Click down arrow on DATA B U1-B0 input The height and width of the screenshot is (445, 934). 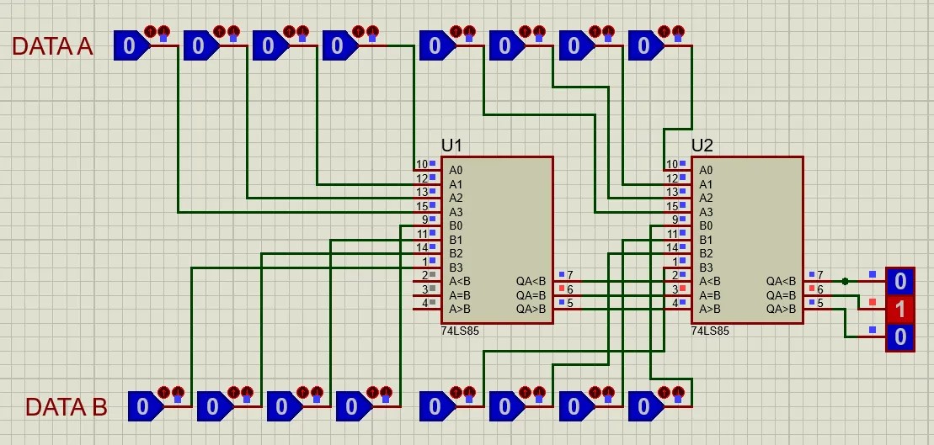(x=386, y=392)
